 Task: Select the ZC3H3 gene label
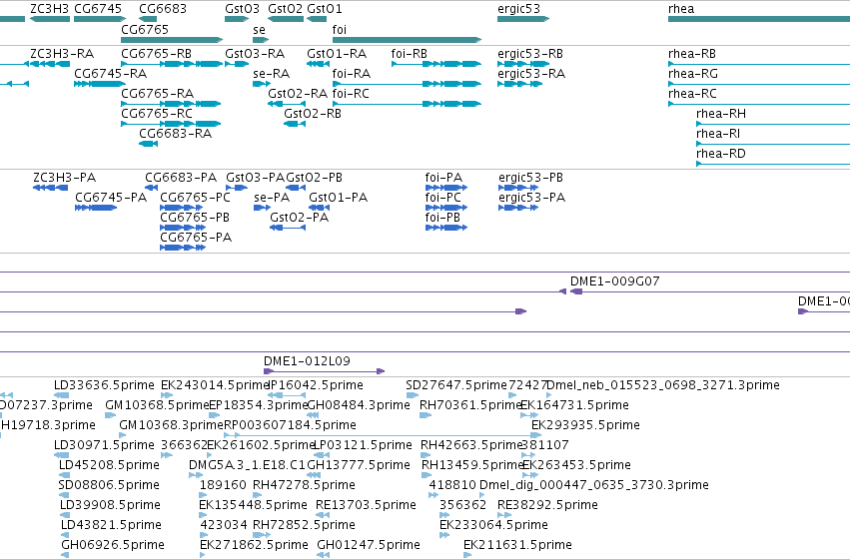coord(49,9)
